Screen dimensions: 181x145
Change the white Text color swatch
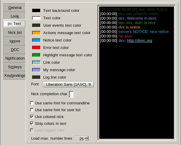36,18
